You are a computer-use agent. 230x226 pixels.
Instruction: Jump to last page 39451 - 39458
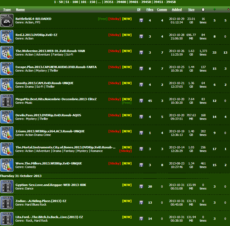pyautogui.click(x=165, y=2)
